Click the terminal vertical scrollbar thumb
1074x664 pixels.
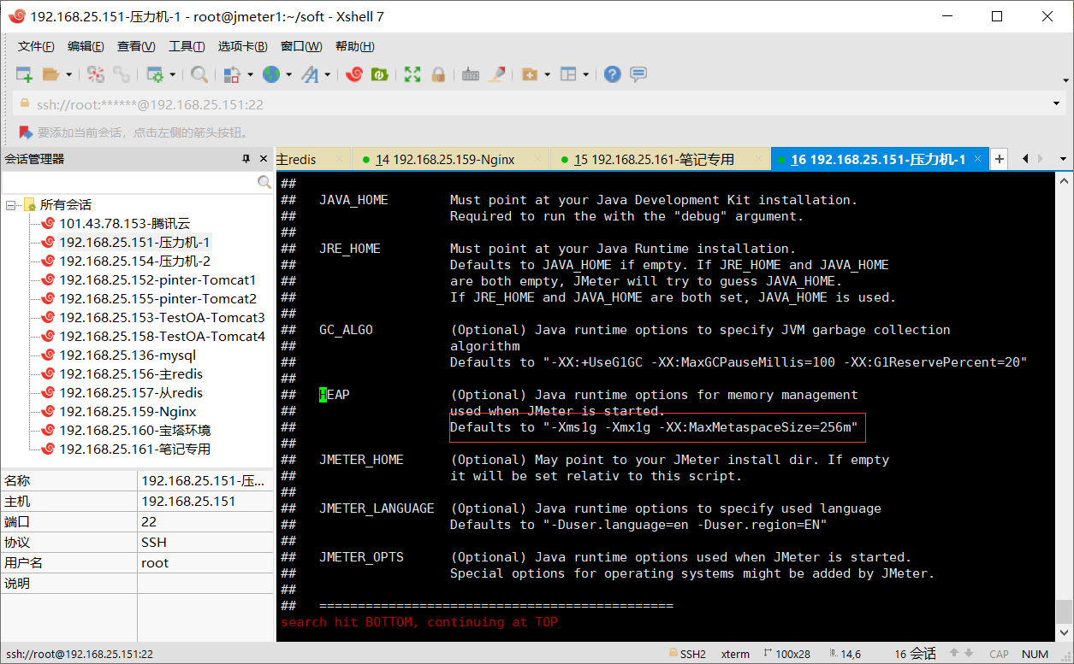click(1064, 611)
